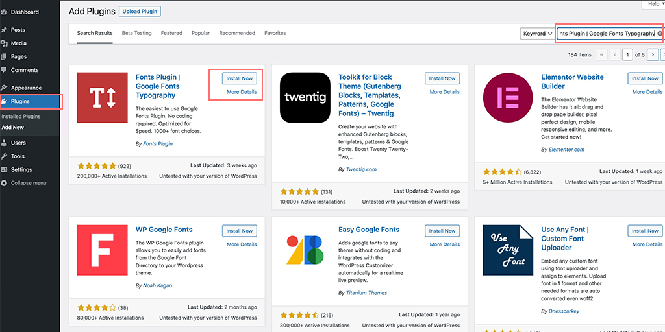
Task: Switch to Featured tab
Action: tap(171, 33)
